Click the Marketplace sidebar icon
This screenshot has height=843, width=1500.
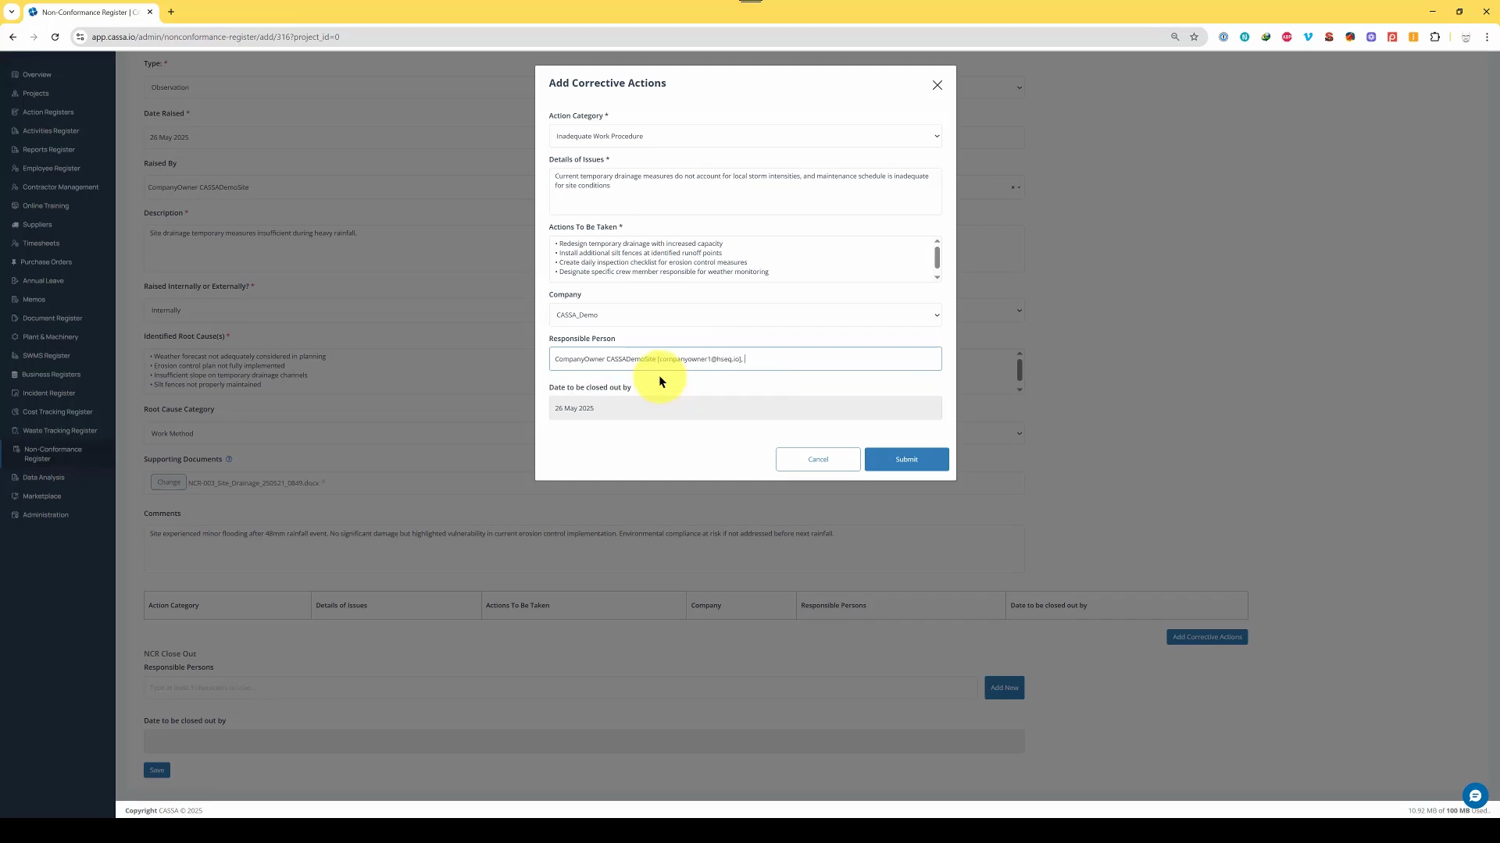tap(15, 496)
